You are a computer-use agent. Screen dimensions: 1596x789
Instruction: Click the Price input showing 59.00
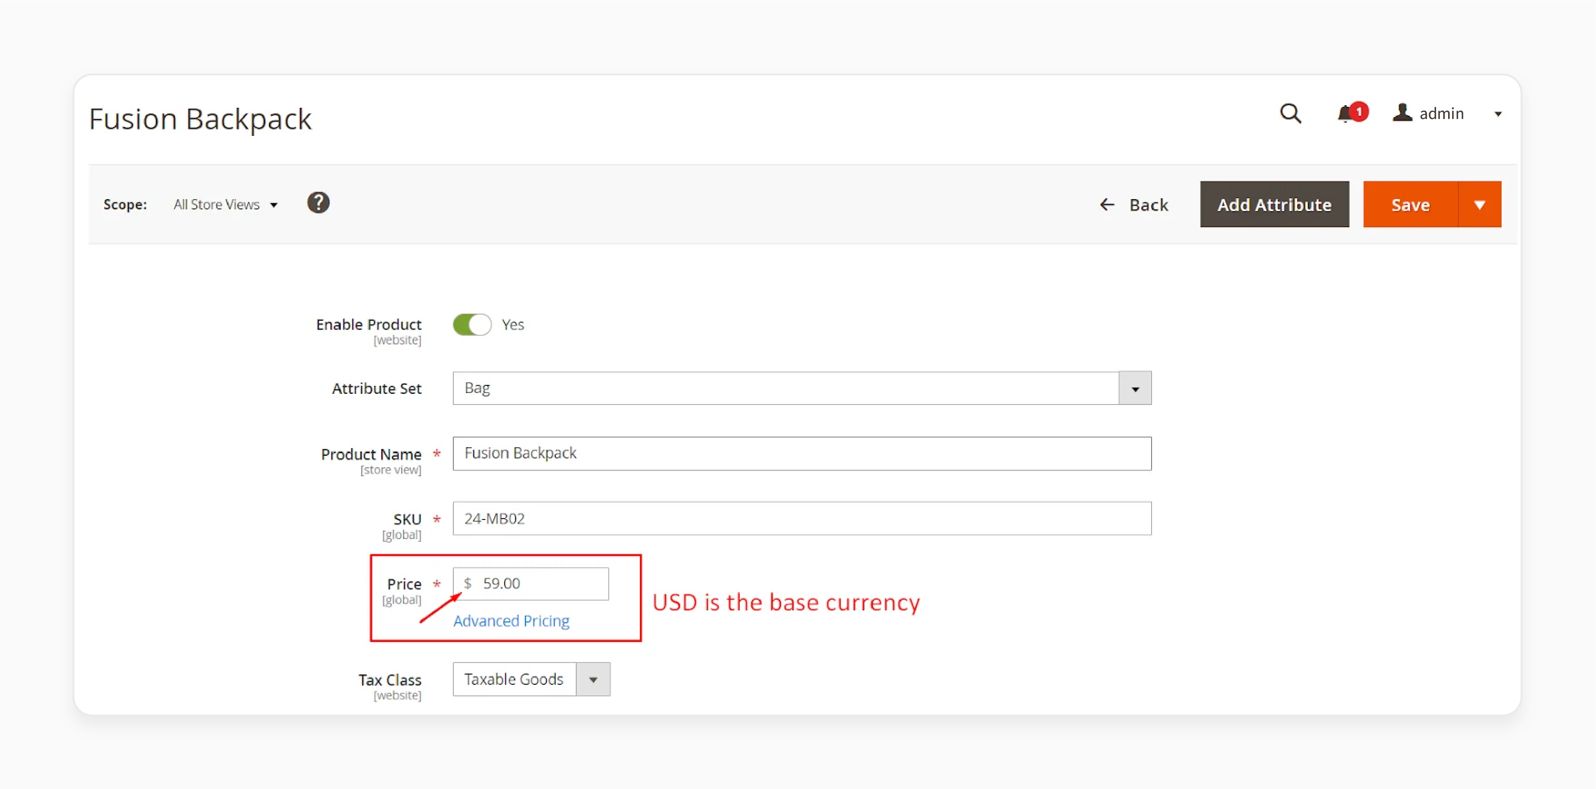(530, 583)
